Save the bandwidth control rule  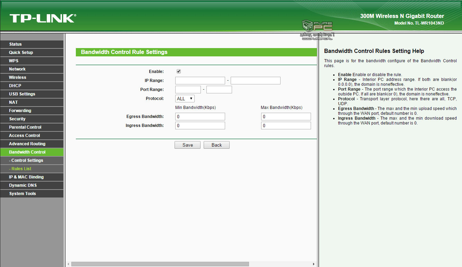click(187, 145)
